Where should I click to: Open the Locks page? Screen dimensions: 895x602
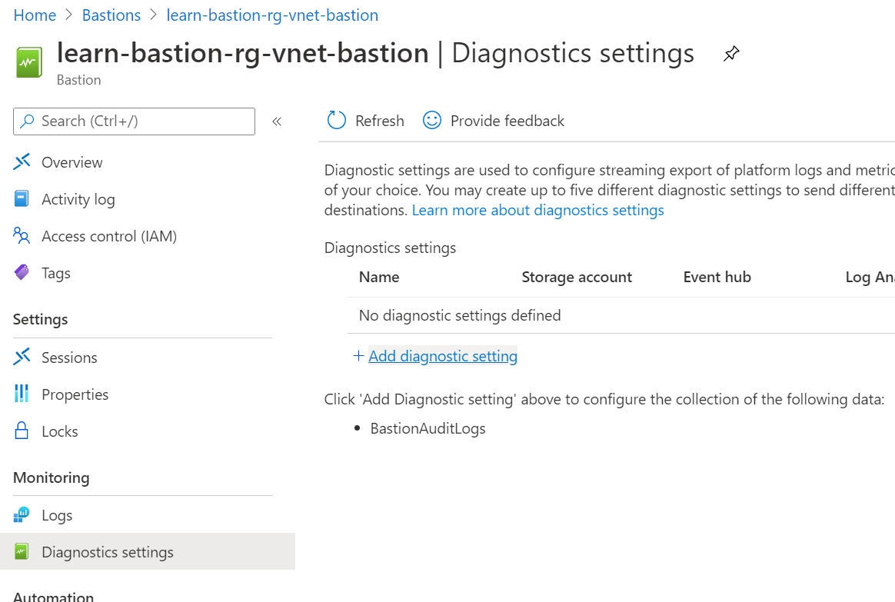coord(60,431)
